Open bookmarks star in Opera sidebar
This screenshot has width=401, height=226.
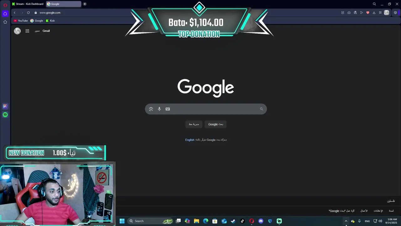5,22
